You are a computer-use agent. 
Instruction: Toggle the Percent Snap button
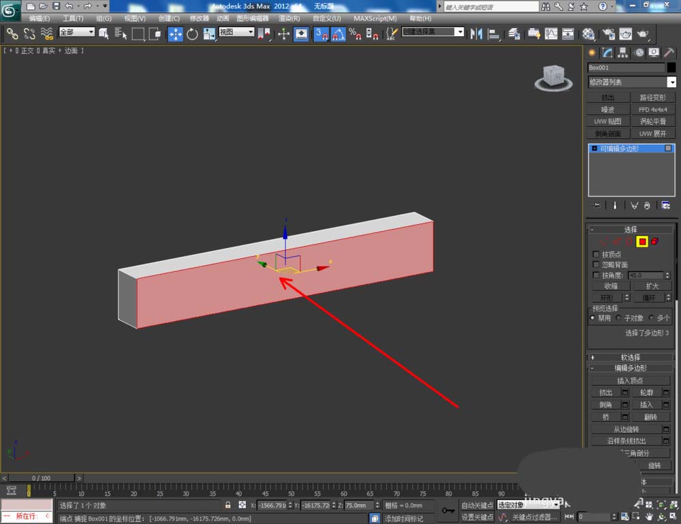pos(355,33)
